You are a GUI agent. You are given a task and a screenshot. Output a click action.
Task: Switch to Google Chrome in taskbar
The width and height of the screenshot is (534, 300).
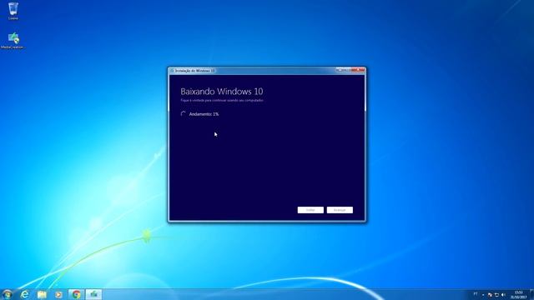pos(76,294)
